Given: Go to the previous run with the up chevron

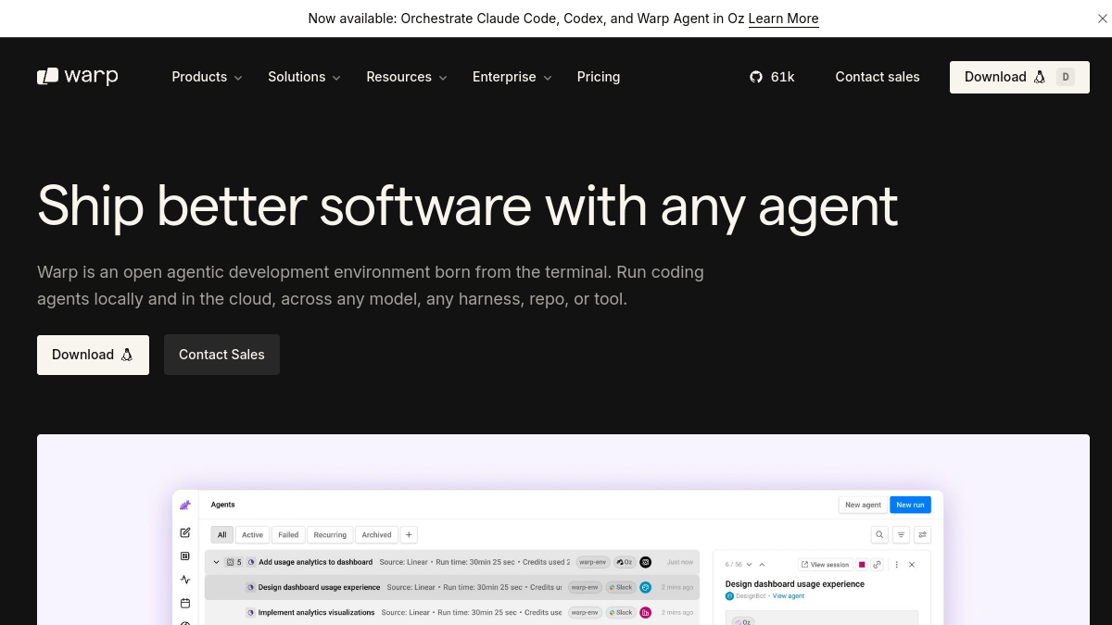Looking at the screenshot, I should point(762,564).
